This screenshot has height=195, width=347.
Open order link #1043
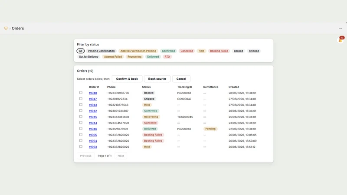(x=93, y=105)
